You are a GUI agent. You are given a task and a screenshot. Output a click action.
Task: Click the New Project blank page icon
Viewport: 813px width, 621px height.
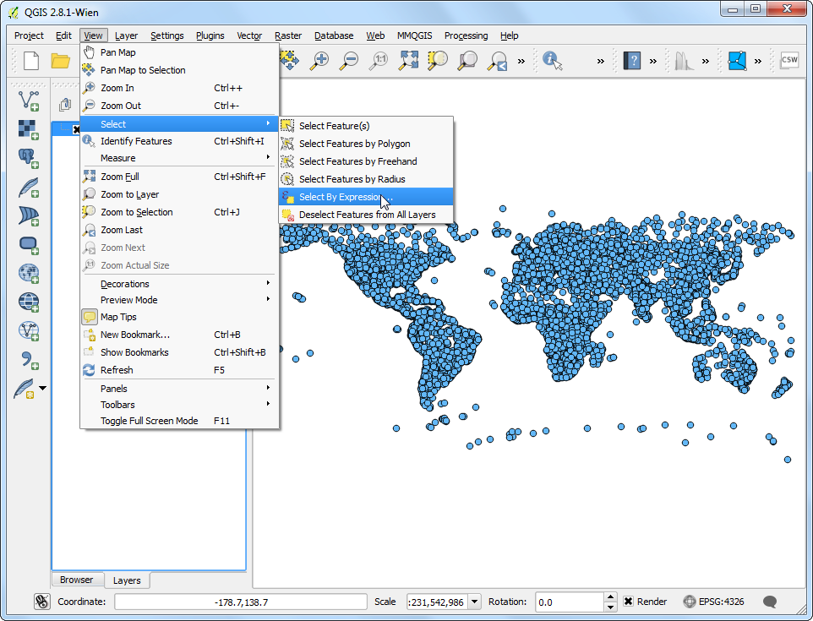point(31,60)
